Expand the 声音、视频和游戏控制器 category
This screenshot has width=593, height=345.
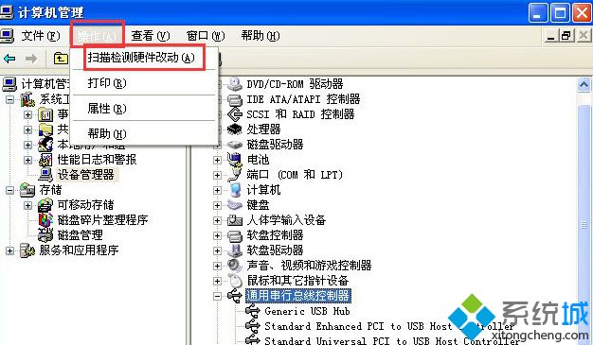[217, 266]
